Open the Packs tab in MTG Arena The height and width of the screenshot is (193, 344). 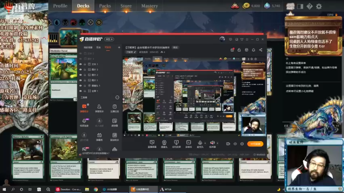(105, 6)
